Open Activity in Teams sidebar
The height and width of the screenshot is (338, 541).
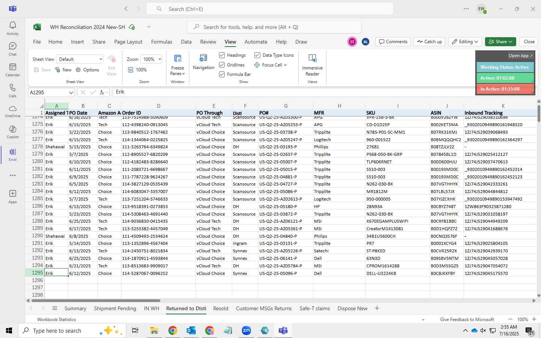[12, 28]
